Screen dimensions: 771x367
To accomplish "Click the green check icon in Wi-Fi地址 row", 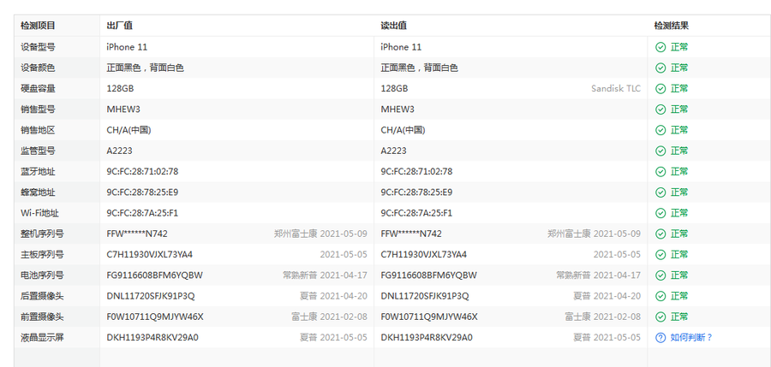I will 660,213.
